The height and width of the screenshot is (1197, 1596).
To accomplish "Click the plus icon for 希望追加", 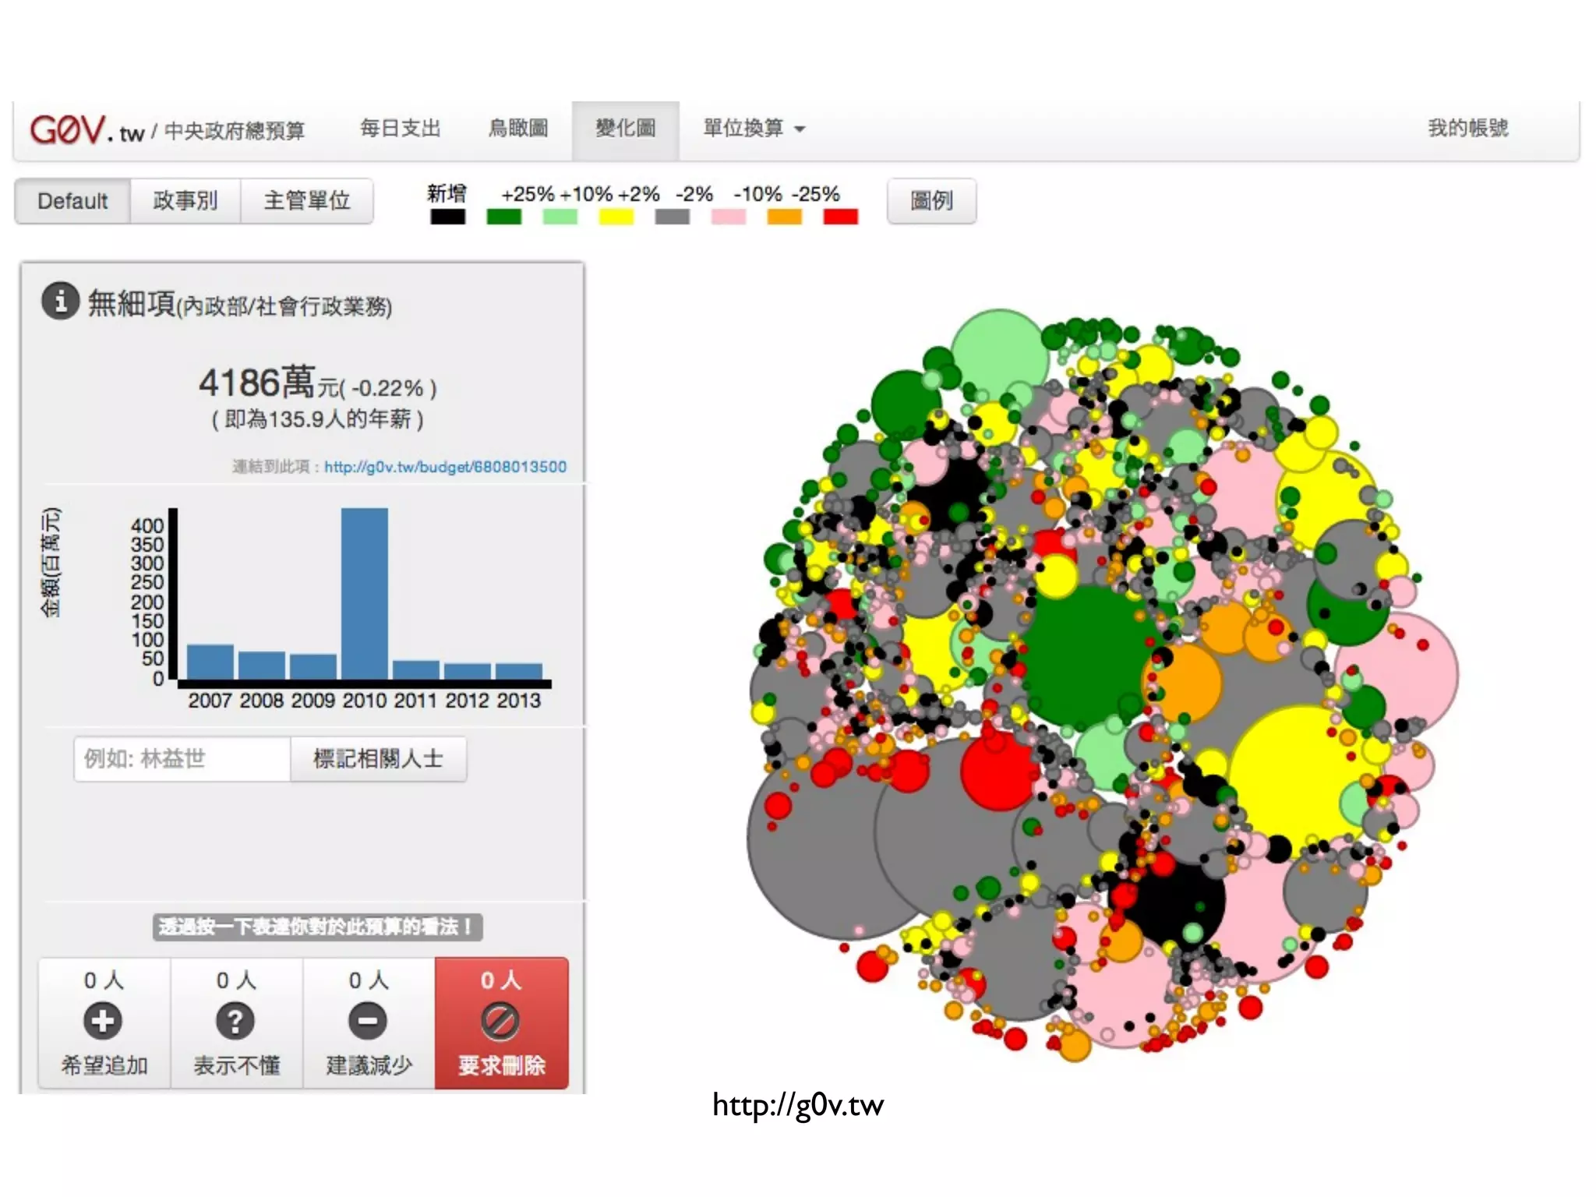I will point(104,1021).
